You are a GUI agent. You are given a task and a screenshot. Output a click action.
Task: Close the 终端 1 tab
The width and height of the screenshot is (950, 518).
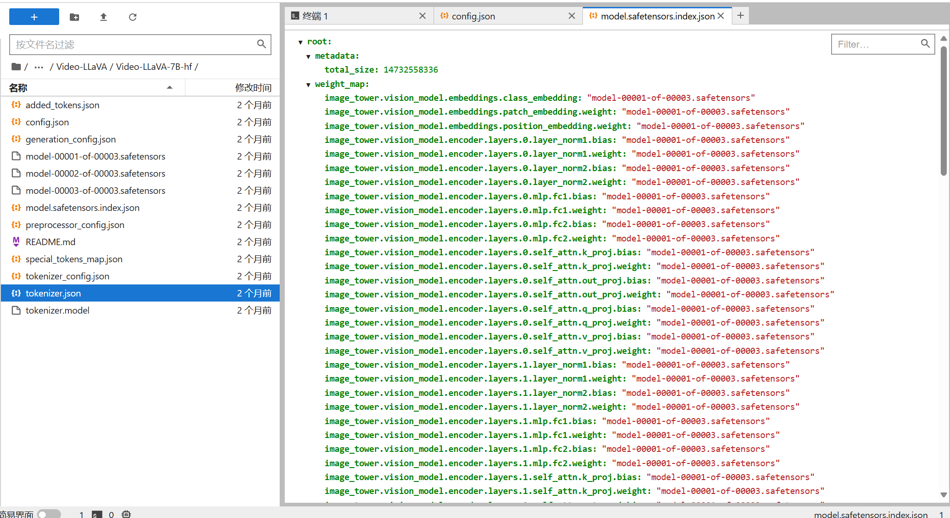point(422,16)
